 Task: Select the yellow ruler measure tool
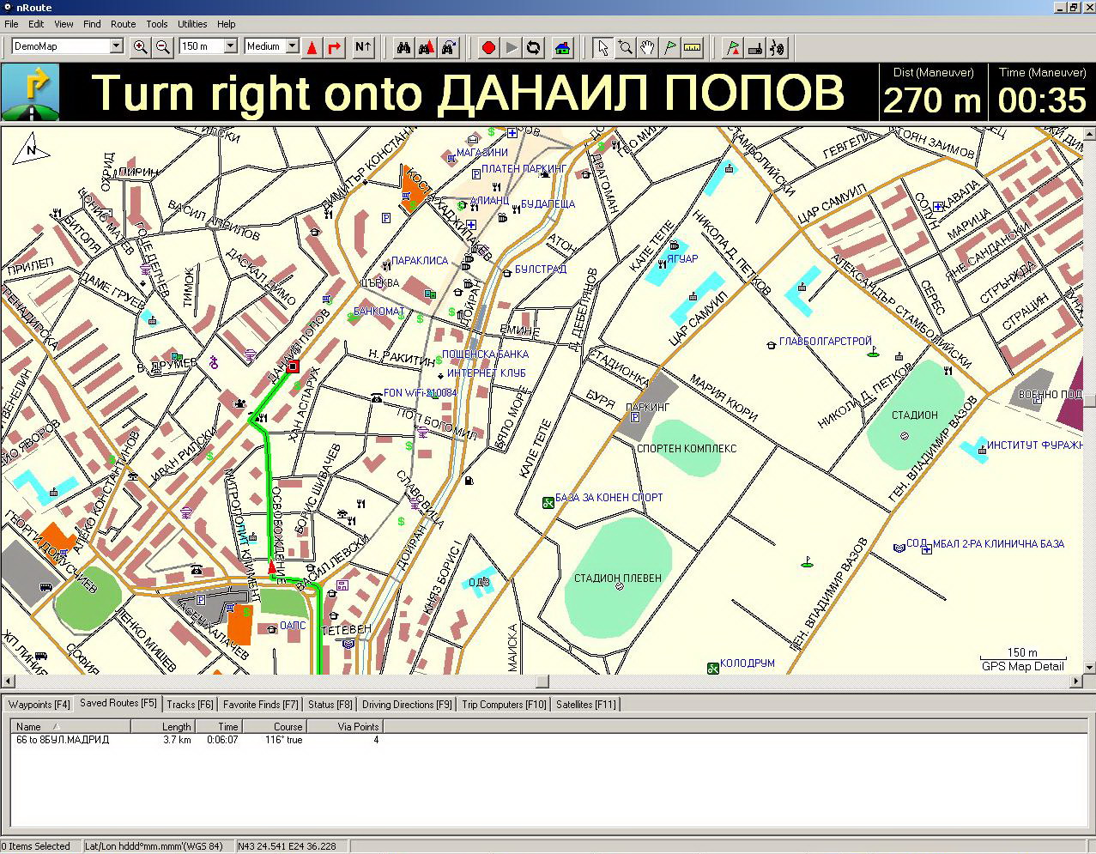pos(692,47)
